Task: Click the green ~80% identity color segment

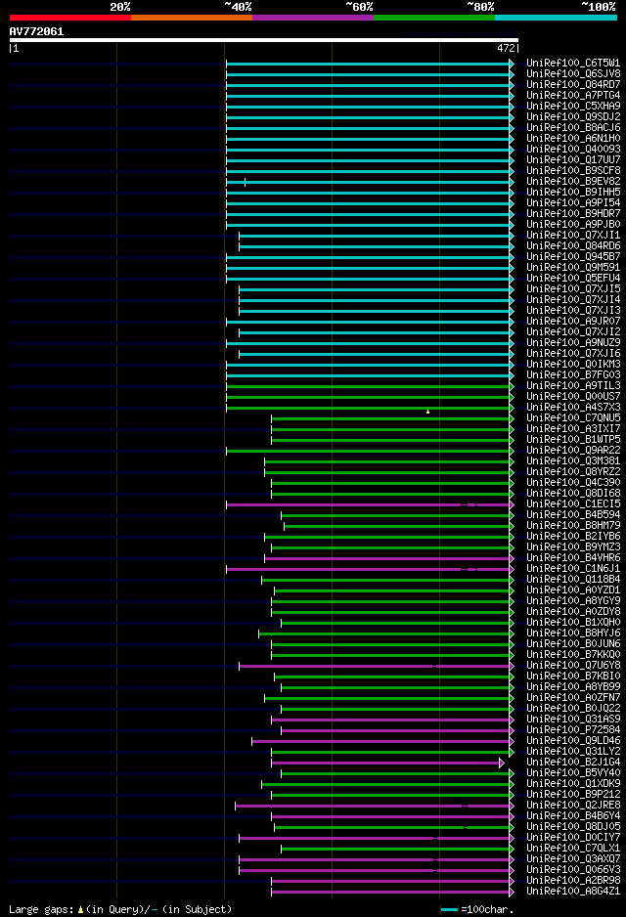Action: pos(434,18)
